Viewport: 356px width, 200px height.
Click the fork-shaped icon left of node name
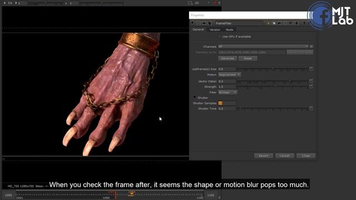210,23
